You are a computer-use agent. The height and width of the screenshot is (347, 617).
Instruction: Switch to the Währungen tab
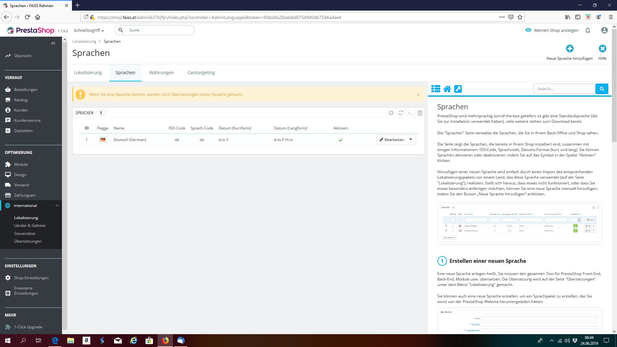(x=161, y=73)
